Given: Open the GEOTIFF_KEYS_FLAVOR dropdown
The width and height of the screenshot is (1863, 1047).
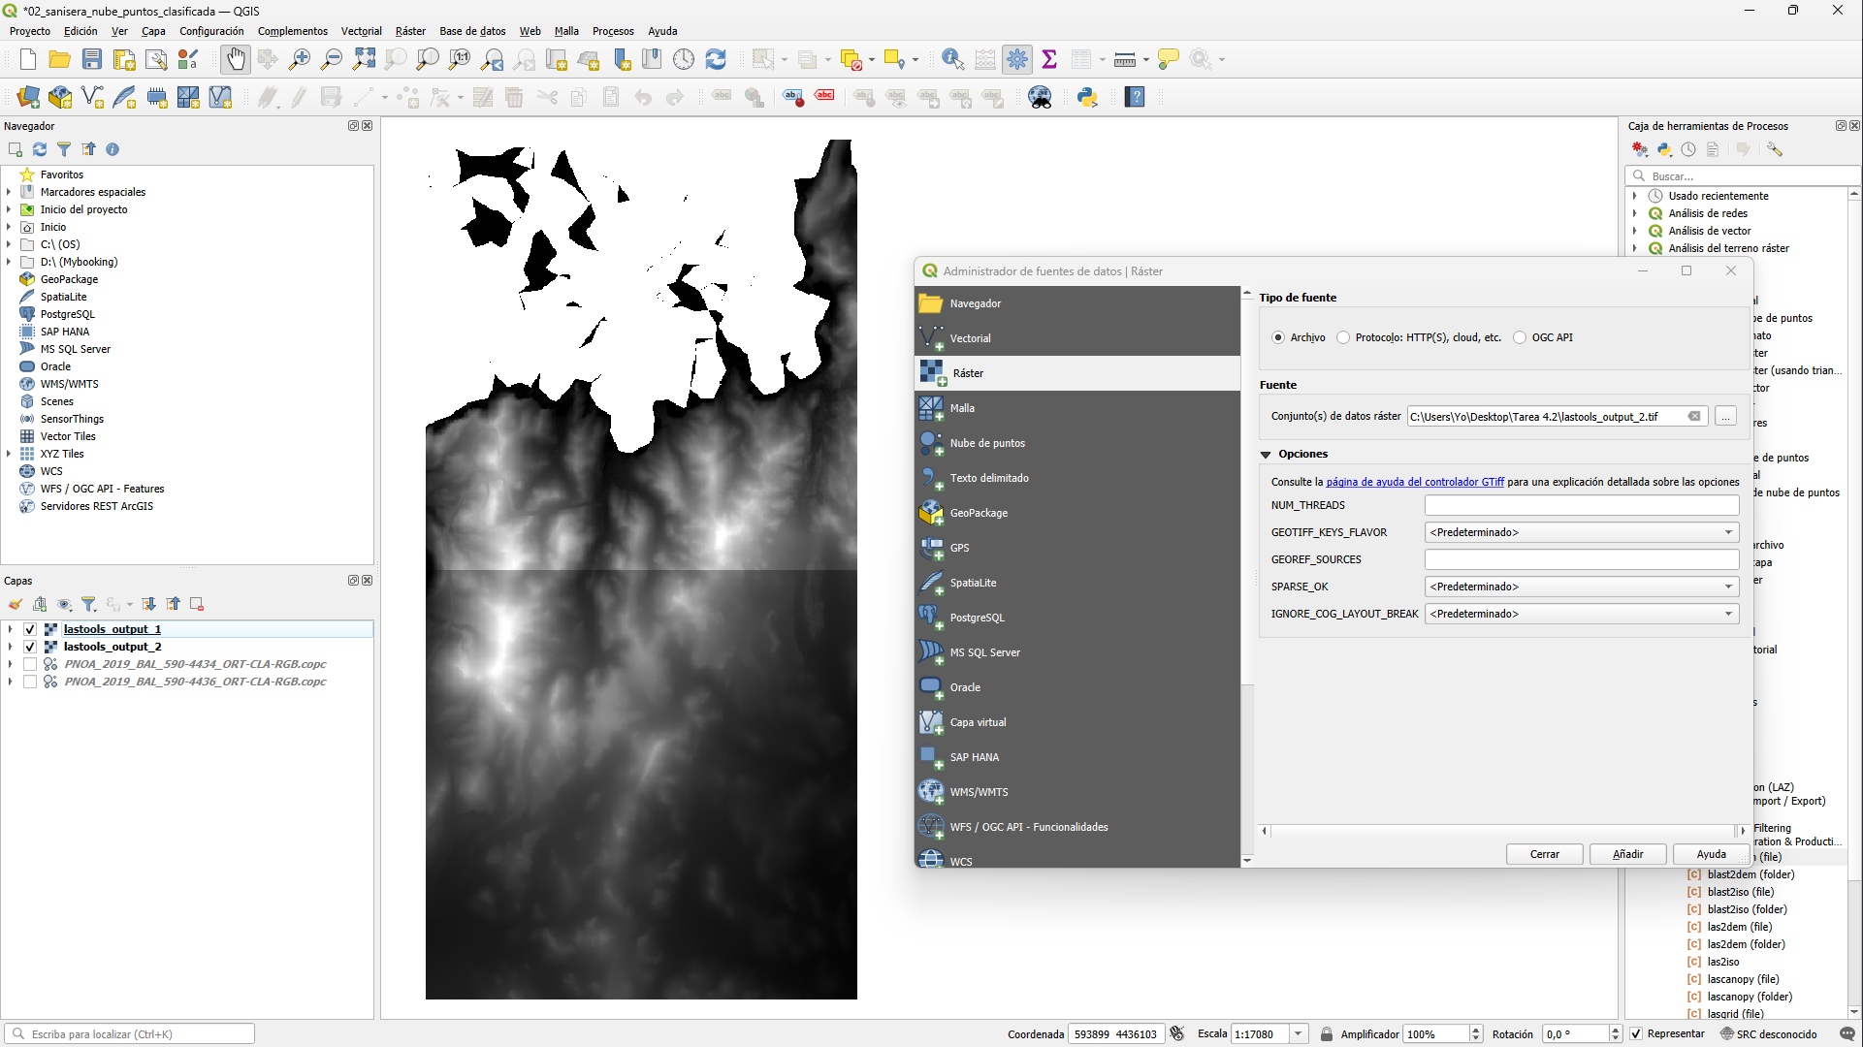Looking at the screenshot, I should point(1581,532).
